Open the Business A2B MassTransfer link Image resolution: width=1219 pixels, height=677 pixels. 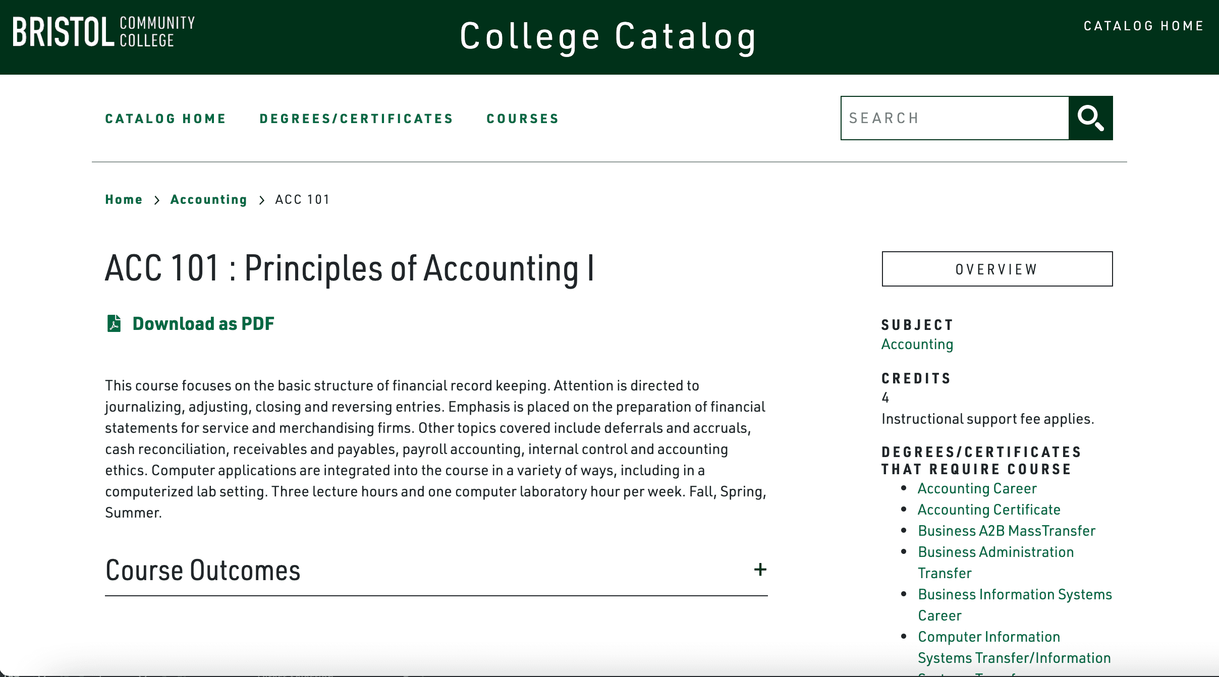point(1007,530)
